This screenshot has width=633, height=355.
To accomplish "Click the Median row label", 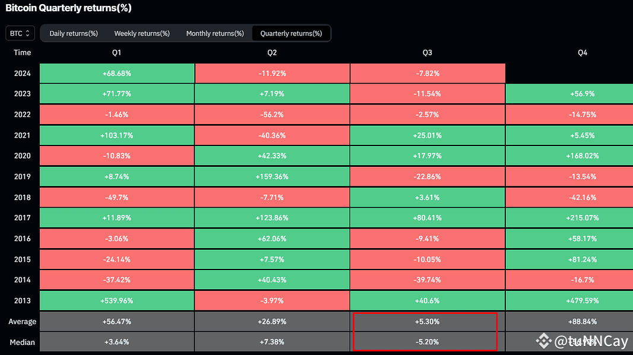I will (22, 342).
